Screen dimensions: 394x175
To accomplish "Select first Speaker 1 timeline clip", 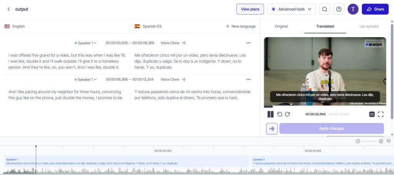I will (x=127, y=161).
